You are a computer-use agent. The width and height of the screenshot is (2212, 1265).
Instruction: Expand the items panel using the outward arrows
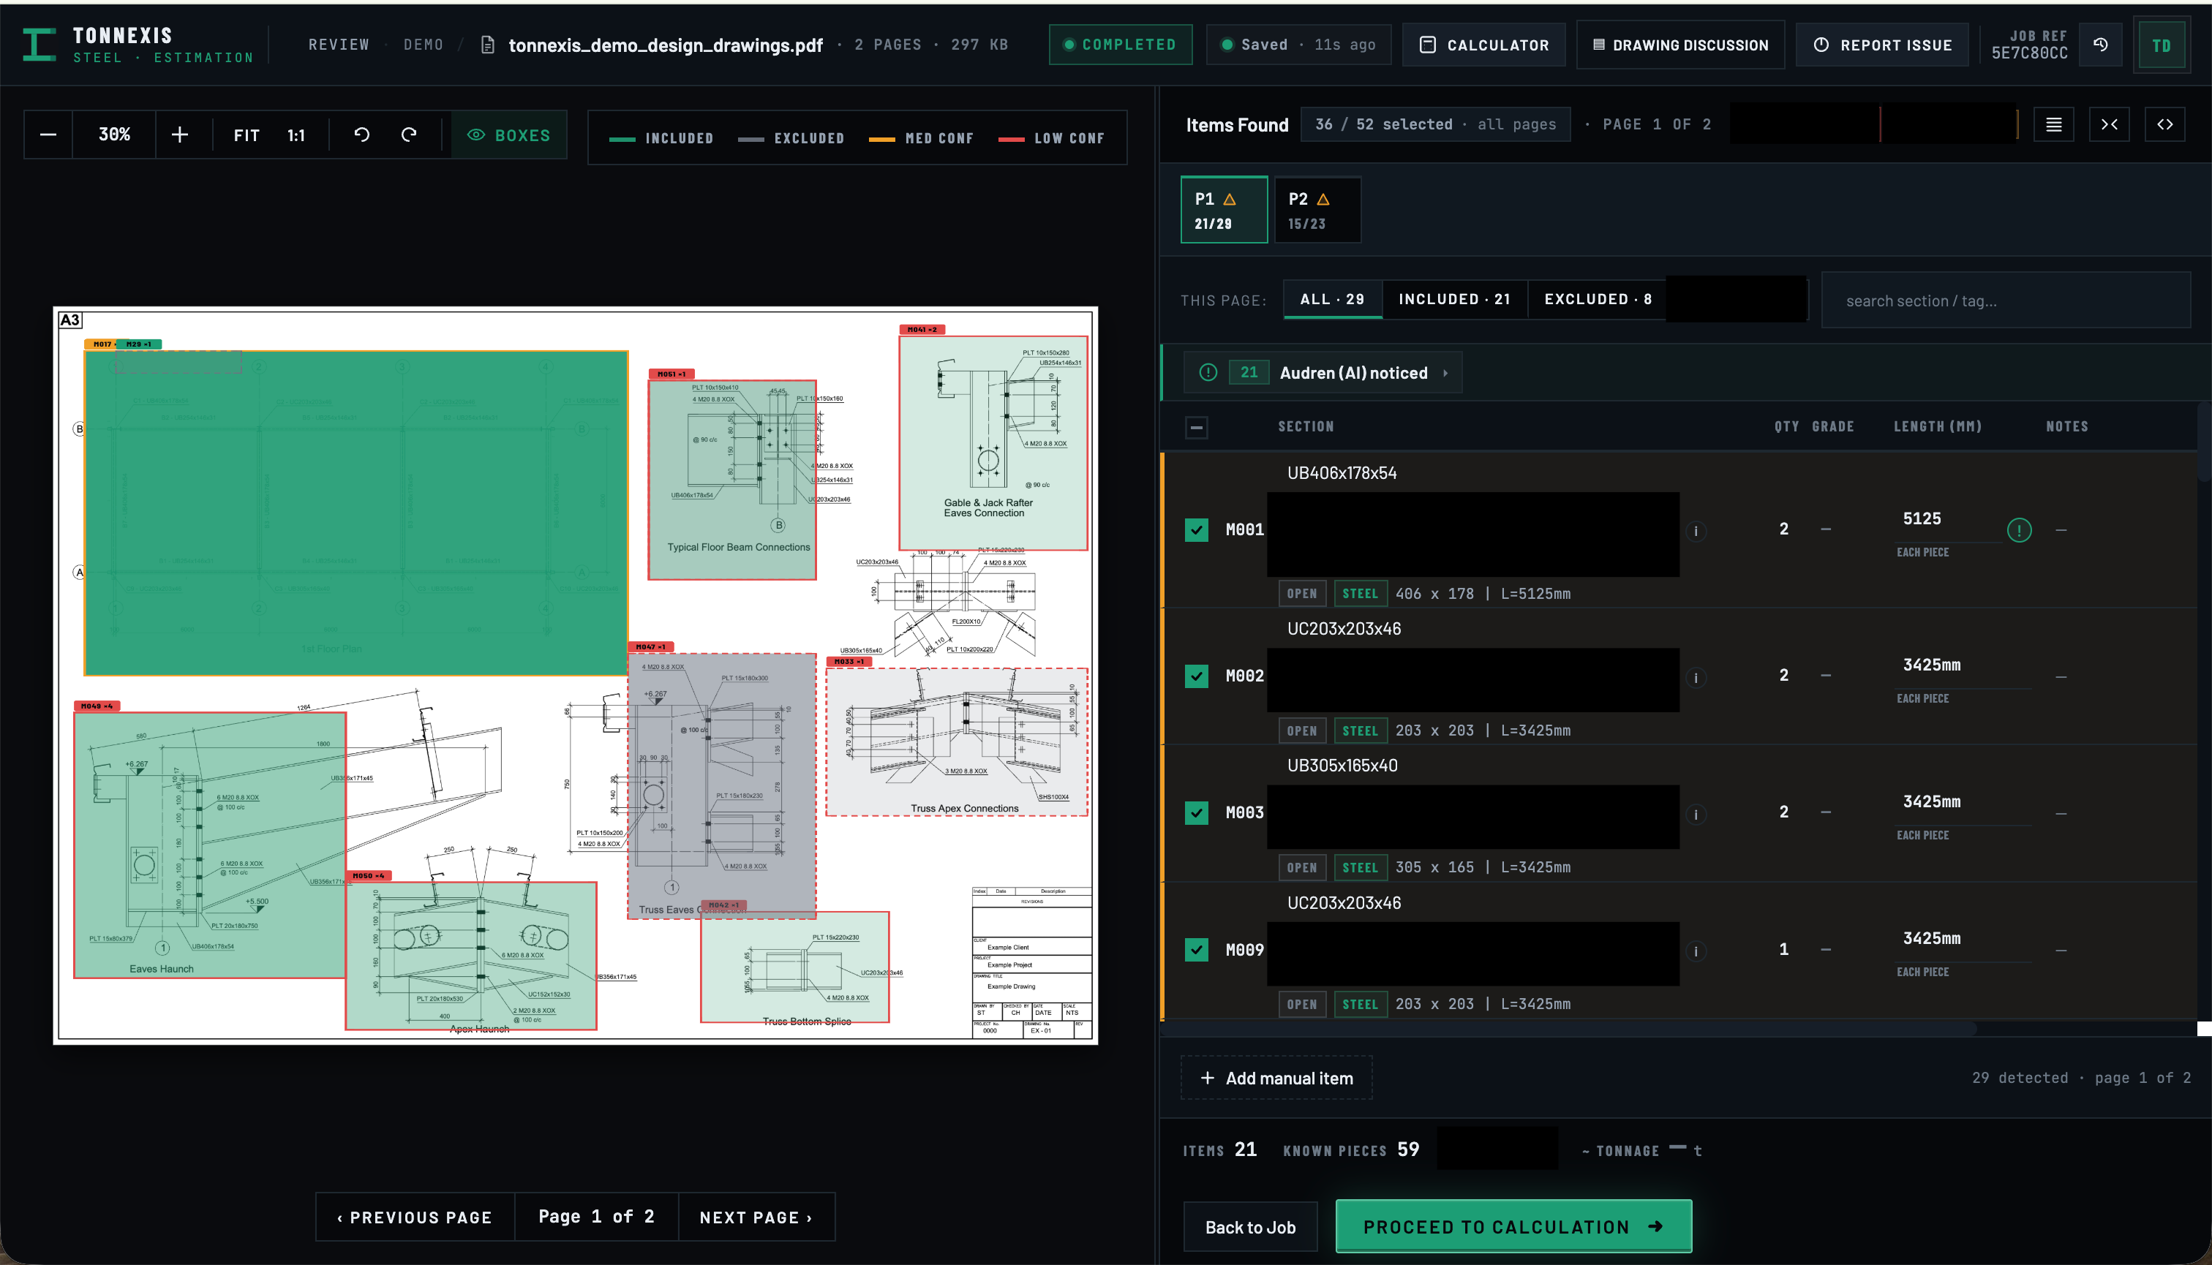(x=2165, y=125)
